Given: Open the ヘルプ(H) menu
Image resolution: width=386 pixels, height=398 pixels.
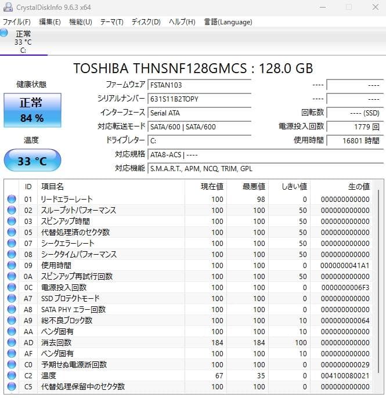Looking at the screenshot, I should coord(182,22).
